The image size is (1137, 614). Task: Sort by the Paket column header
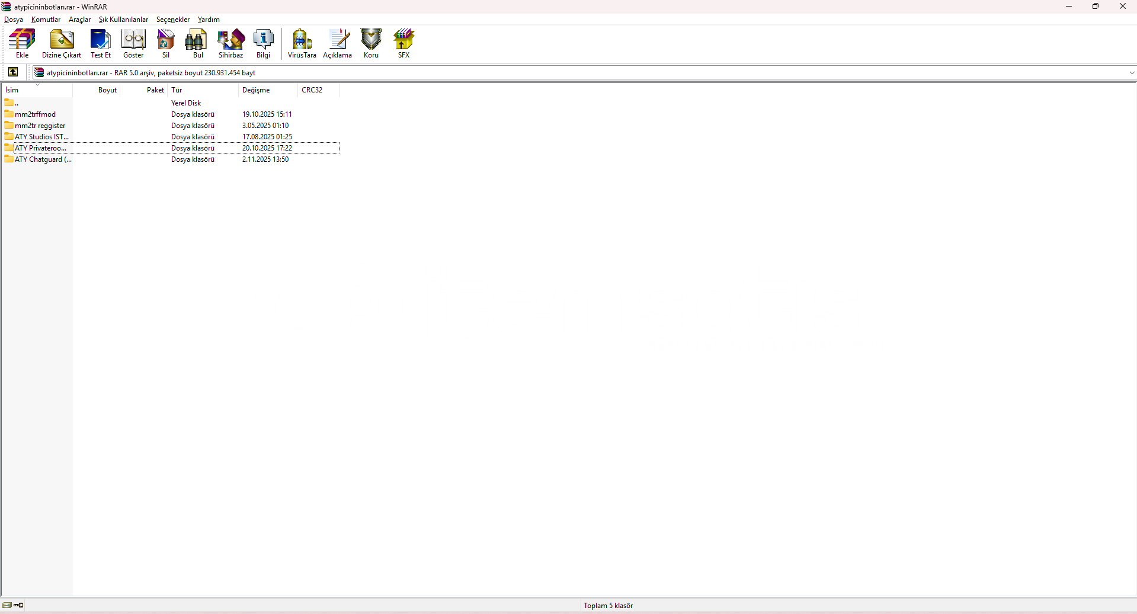pyautogui.click(x=144, y=90)
